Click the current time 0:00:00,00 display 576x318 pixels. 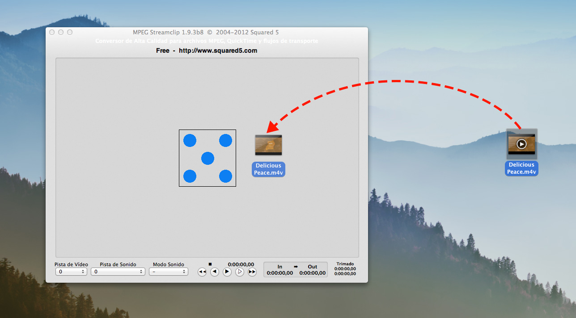(241, 264)
